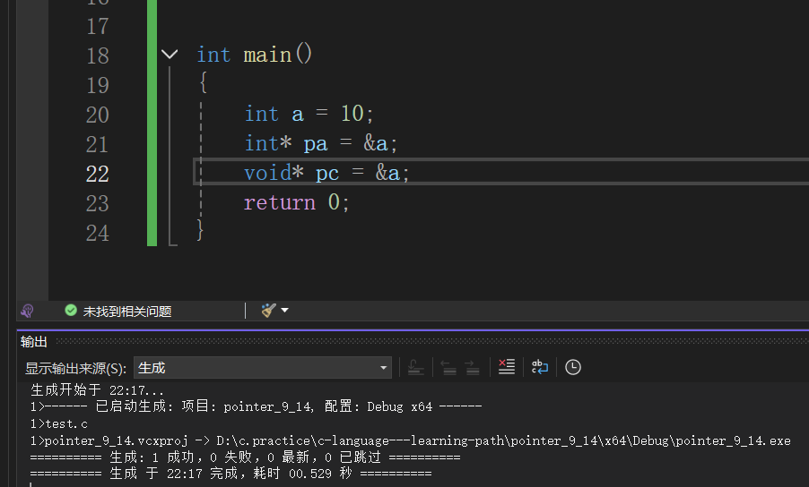
Task: Click on 'void* pc = &a;' code line
Action: pyautogui.click(x=326, y=173)
